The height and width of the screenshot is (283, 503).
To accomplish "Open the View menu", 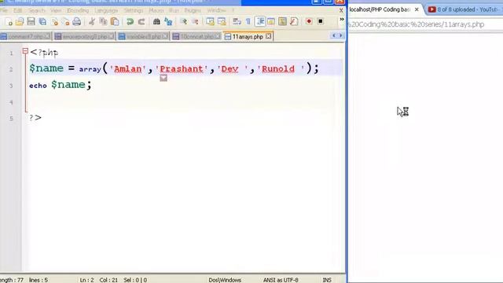I will point(56,10).
